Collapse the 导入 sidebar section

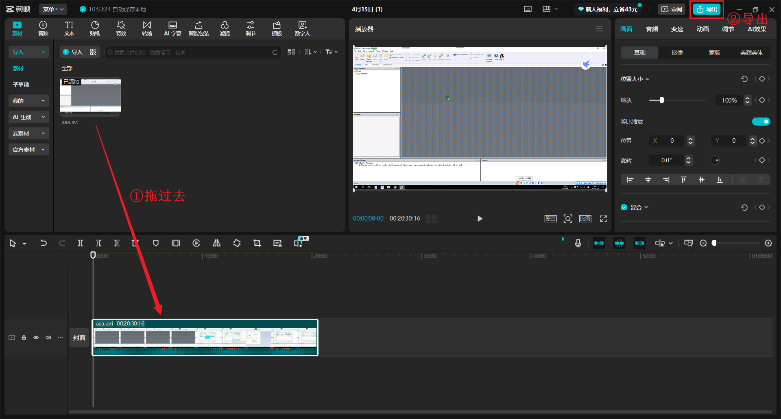(28, 52)
